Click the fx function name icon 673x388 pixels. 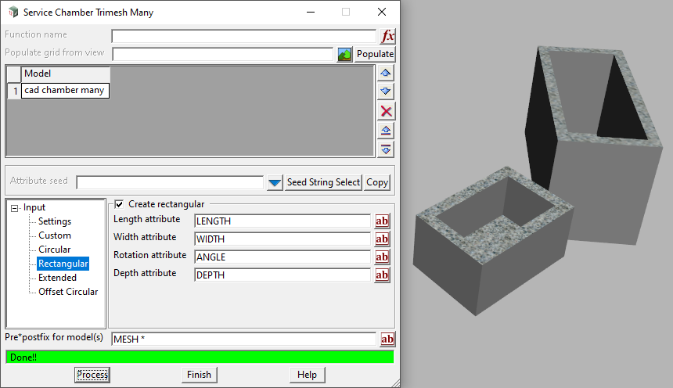tap(387, 36)
